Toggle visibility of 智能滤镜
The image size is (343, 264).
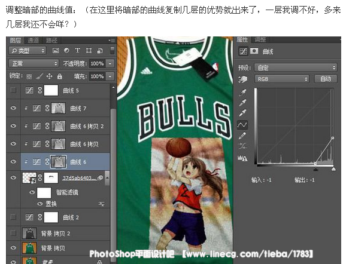[x=32, y=192]
